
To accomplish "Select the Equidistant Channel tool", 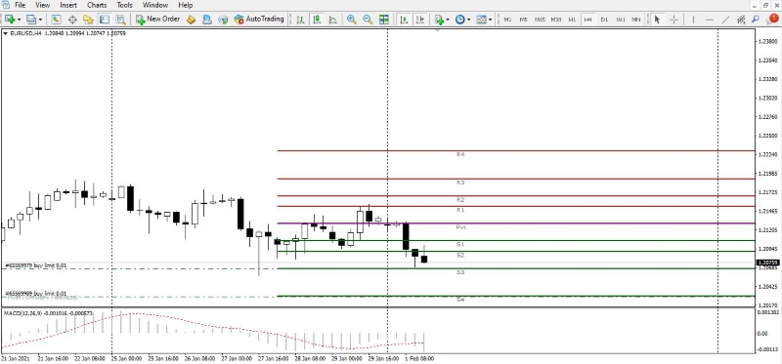I will tap(741, 20).
